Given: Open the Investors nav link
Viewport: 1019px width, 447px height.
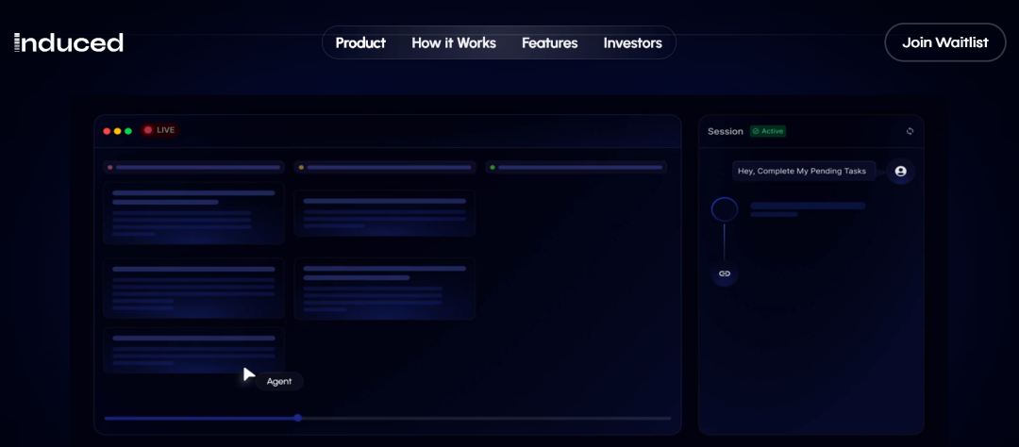Looking at the screenshot, I should click(632, 42).
